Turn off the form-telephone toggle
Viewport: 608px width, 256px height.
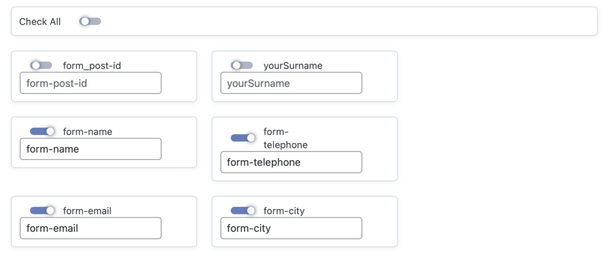pyautogui.click(x=242, y=138)
